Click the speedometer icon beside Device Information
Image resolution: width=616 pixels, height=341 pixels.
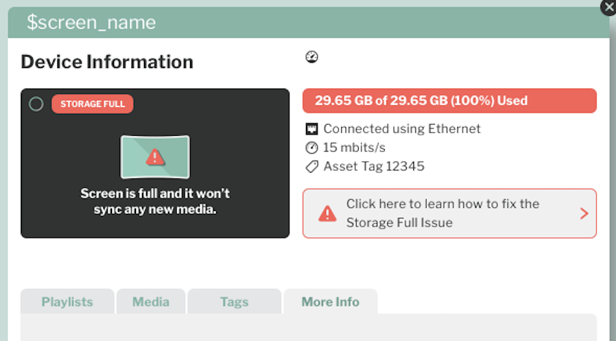[312, 57]
